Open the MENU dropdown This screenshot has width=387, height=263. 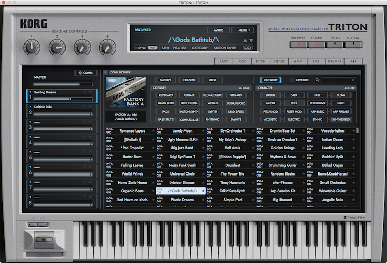(x=244, y=30)
